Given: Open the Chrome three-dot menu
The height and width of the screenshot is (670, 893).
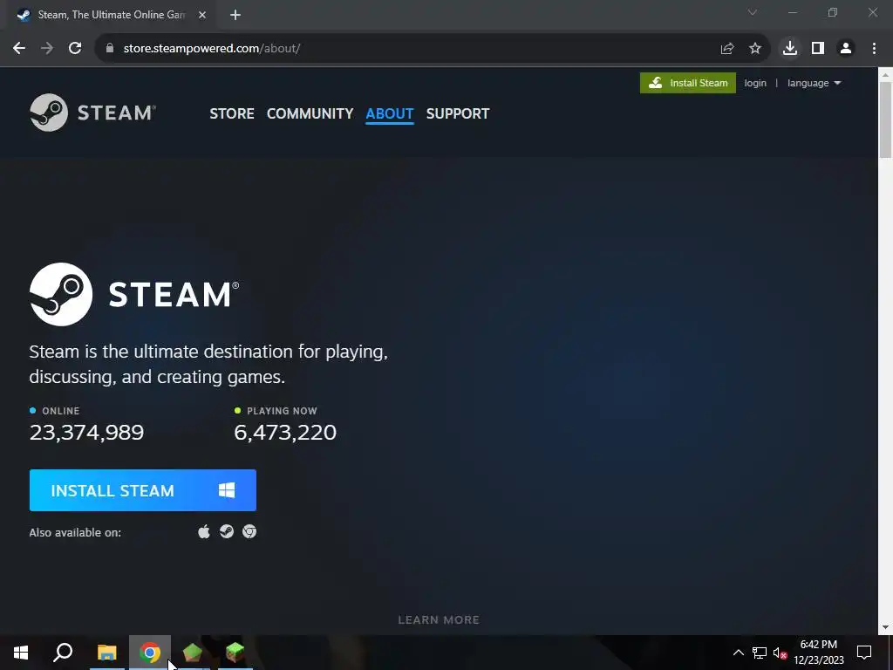Looking at the screenshot, I should pyautogui.click(x=874, y=49).
